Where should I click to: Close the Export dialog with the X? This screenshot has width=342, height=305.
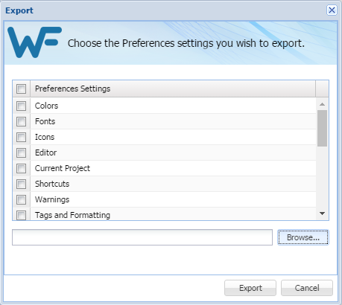[x=332, y=10]
